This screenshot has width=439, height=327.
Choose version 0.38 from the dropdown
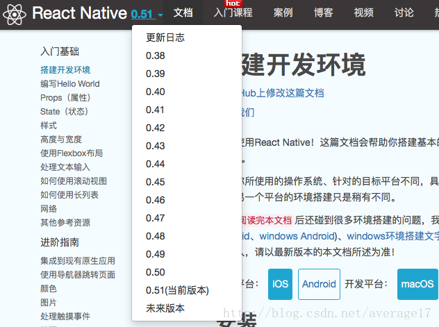point(156,56)
